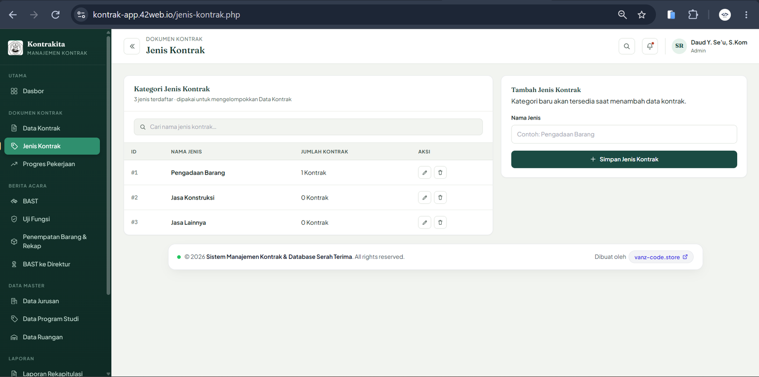
Task: Open Progres Pekerjaan in sidebar
Action: click(52, 164)
